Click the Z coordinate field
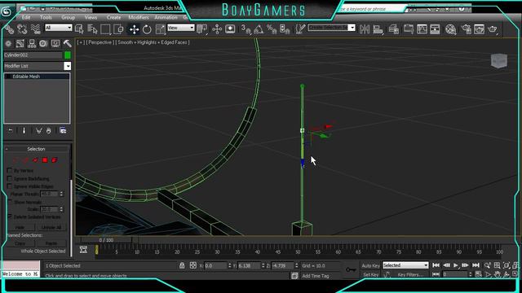 [x=283, y=266]
